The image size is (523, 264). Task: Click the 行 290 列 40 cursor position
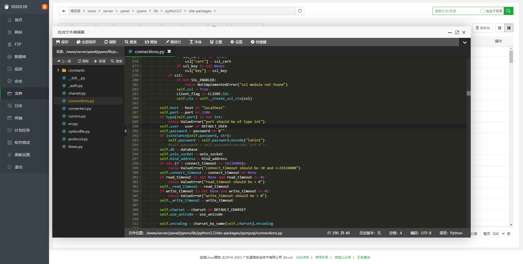pos(339,233)
